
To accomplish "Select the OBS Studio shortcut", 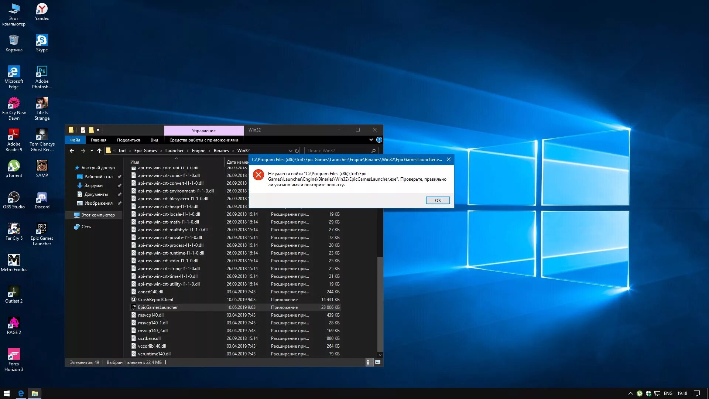I will tap(14, 200).
